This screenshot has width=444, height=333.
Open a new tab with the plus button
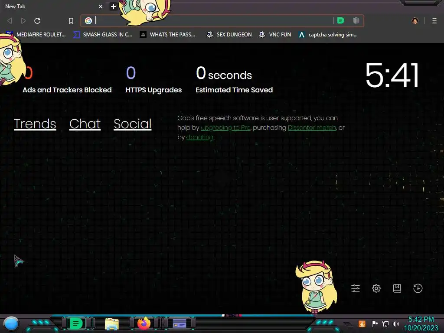[114, 6]
